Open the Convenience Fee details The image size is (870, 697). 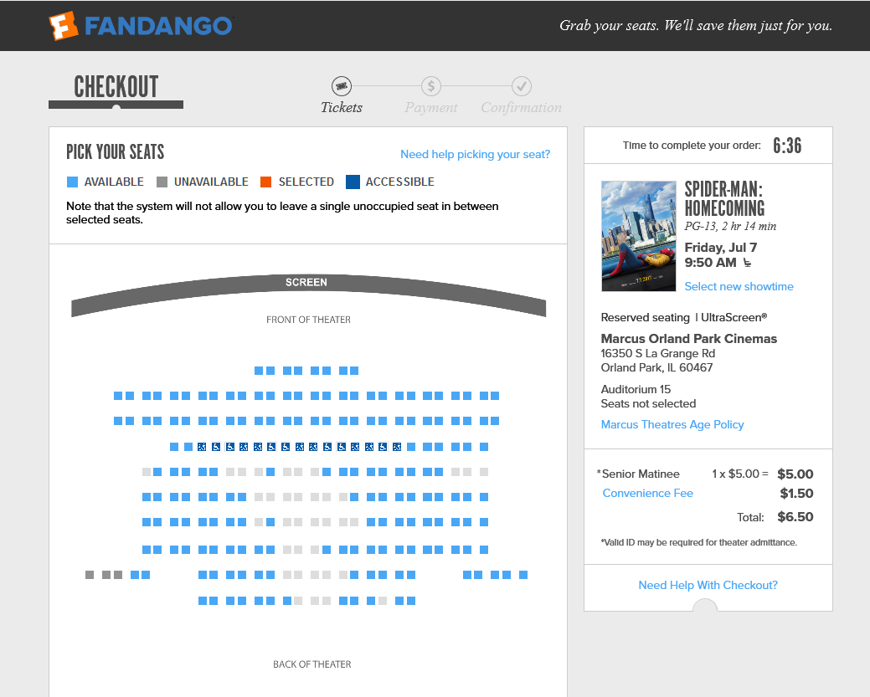647,493
